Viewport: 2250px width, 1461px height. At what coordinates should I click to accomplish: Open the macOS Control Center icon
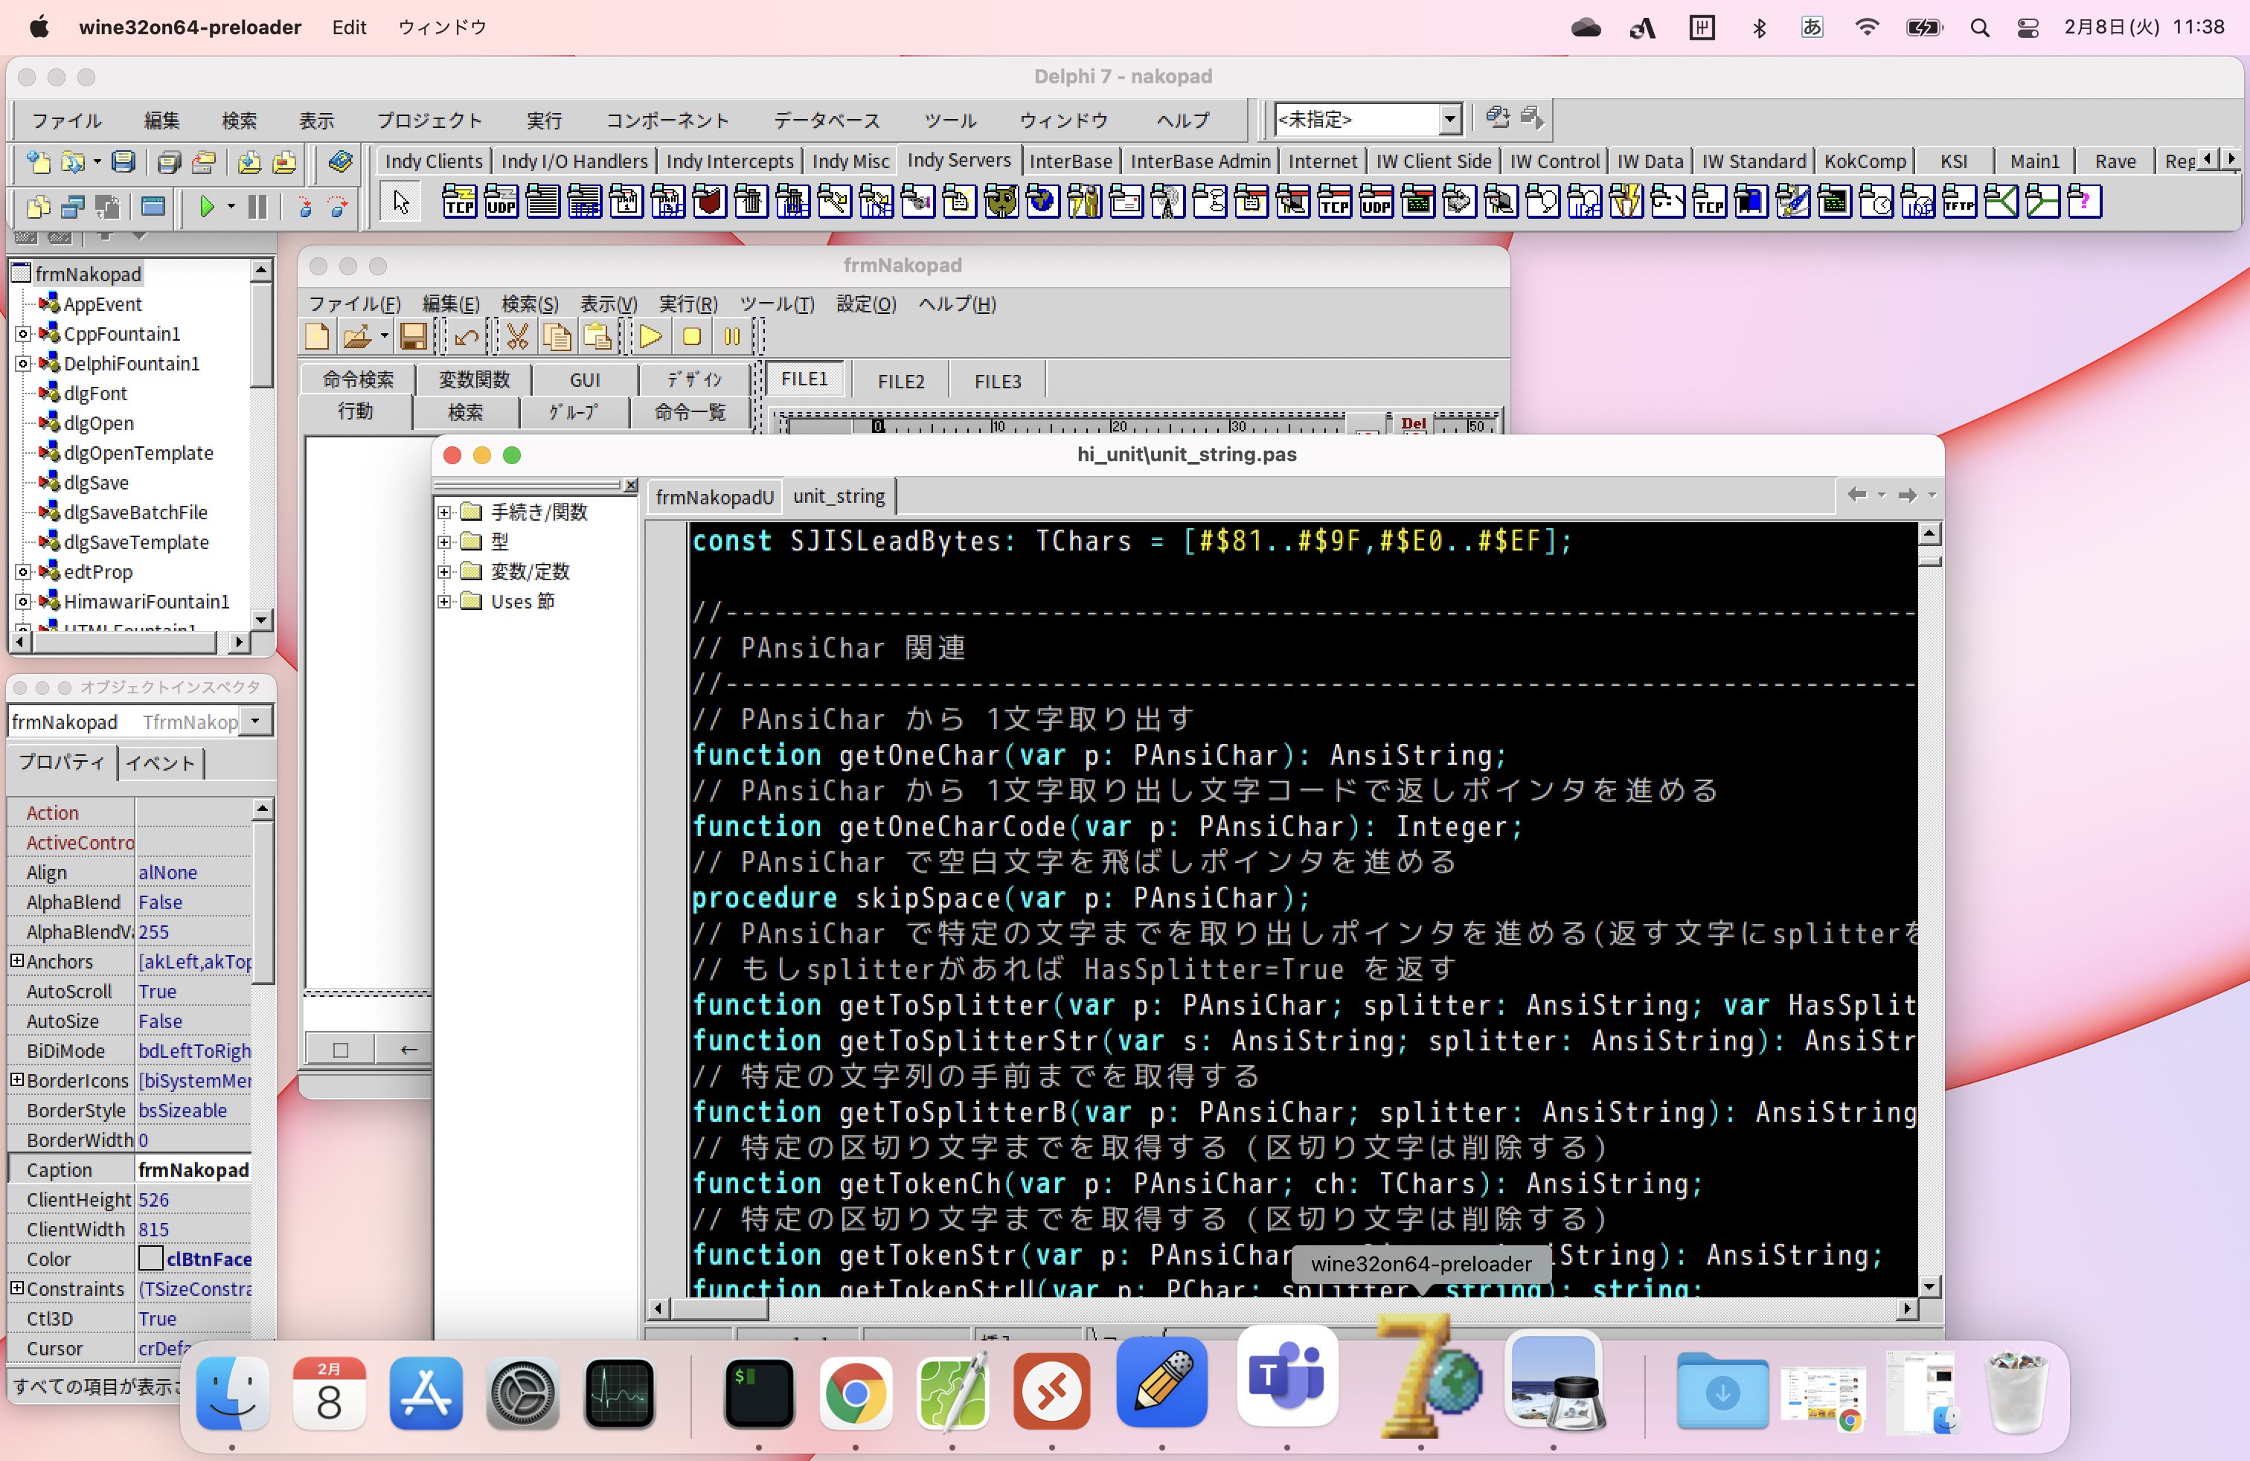point(2028,28)
